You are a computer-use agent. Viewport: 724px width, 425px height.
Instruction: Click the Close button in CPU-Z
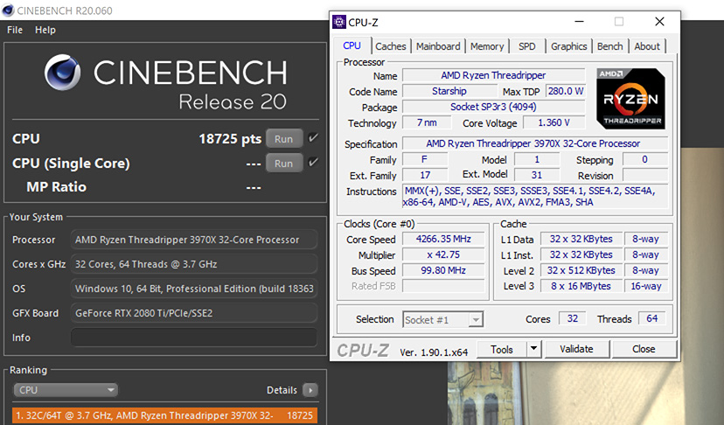644,349
